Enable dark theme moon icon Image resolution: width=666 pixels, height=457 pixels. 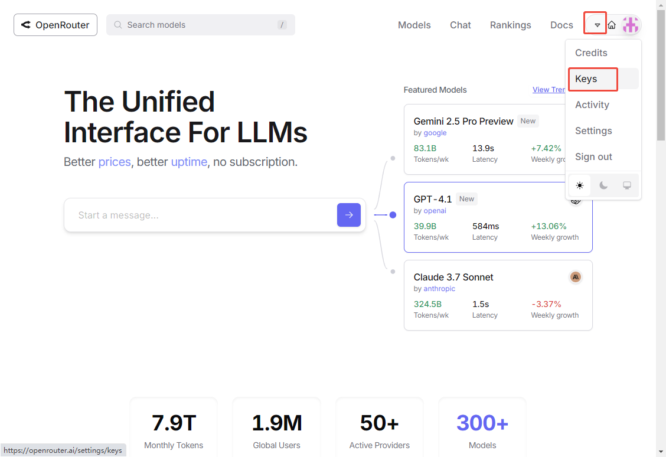[x=603, y=185]
